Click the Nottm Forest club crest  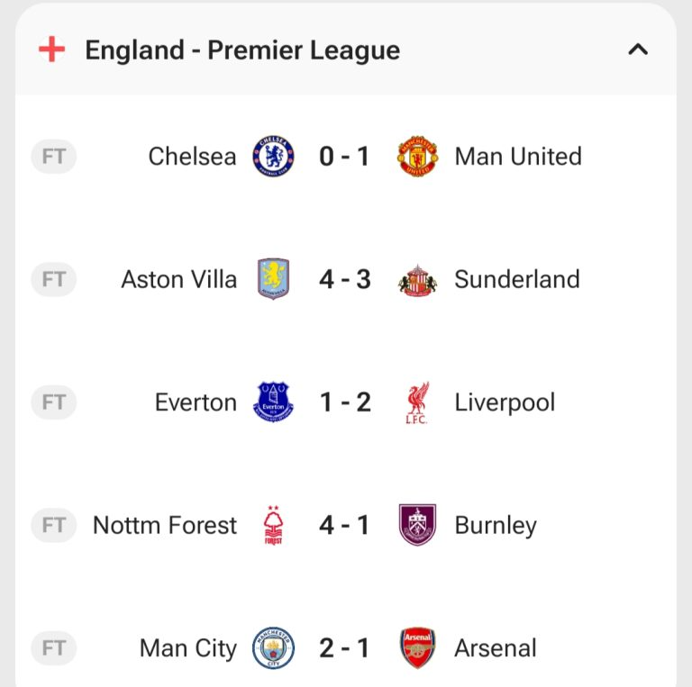tap(273, 526)
